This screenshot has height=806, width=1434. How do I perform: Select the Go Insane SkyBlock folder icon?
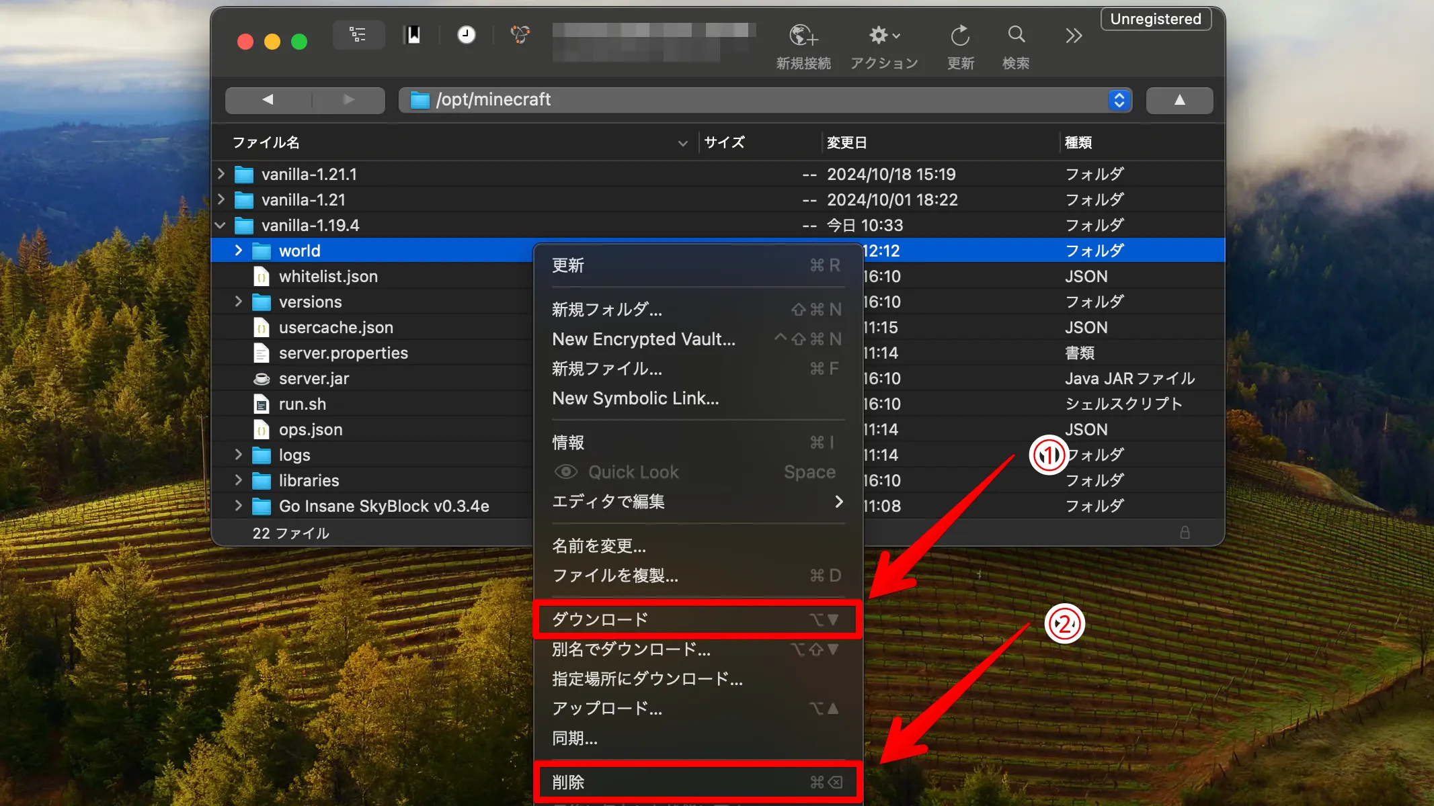(261, 506)
